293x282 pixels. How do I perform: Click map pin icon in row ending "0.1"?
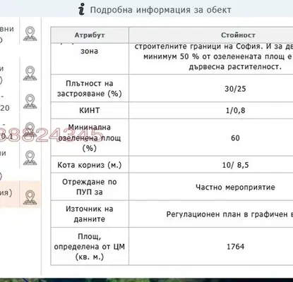(30, 130)
